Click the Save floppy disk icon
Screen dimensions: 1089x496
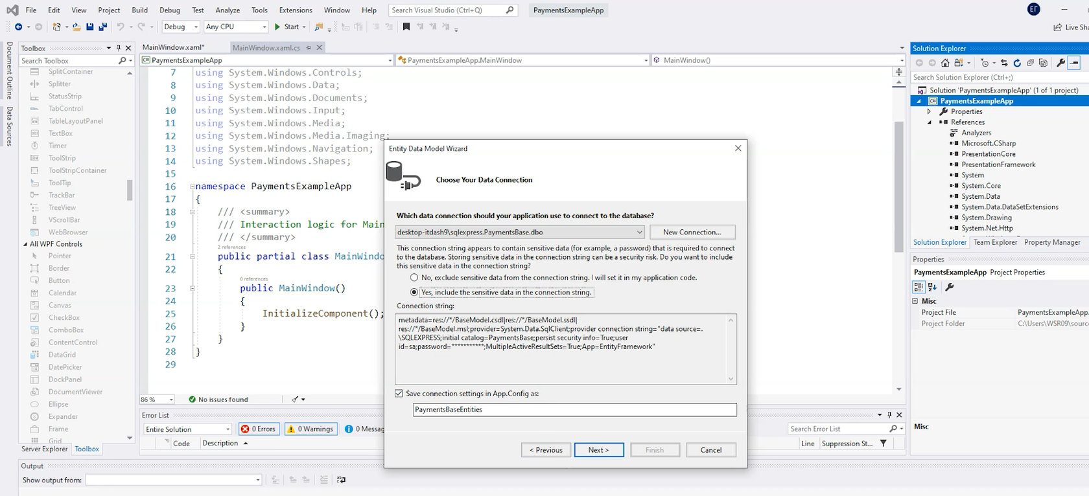point(89,27)
